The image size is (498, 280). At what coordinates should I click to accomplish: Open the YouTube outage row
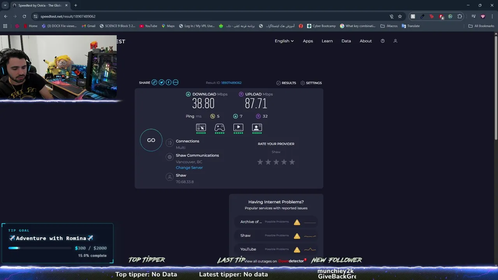276,249
